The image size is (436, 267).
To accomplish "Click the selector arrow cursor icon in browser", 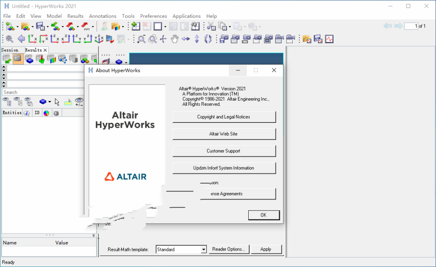I will coord(57,102).
